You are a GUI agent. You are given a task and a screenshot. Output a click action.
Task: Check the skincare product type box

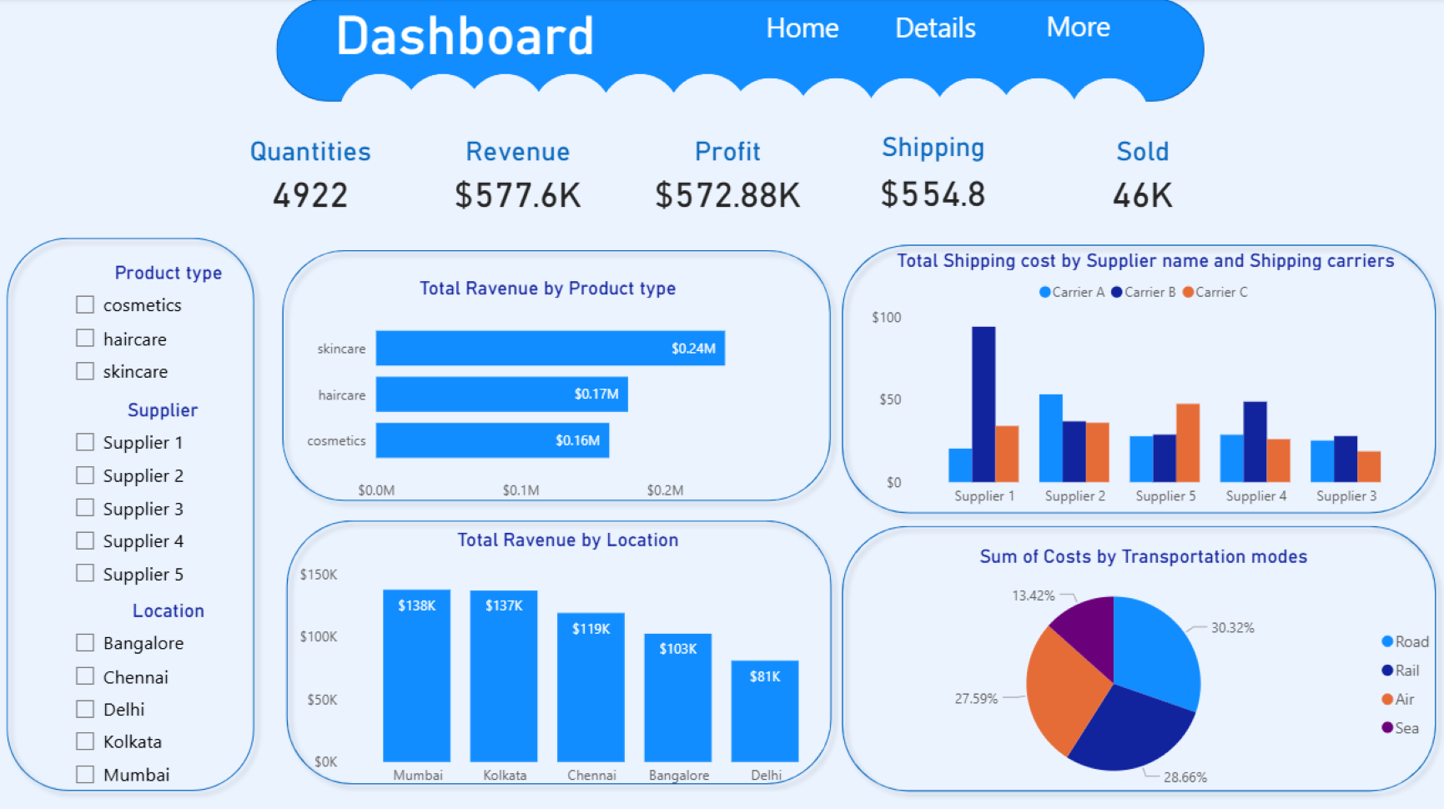tap(85, 370)
